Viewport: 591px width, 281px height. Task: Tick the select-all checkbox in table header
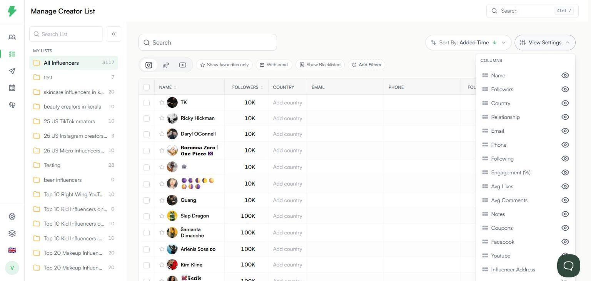pos(147,87)
